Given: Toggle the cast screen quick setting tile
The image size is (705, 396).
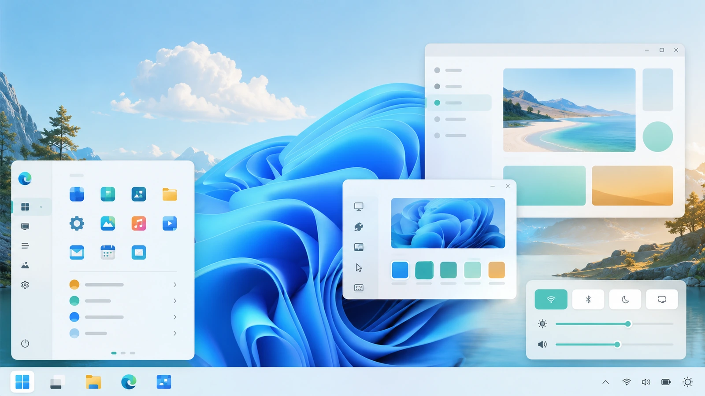Looking at the screenshot, I should [x=662, y=300].
